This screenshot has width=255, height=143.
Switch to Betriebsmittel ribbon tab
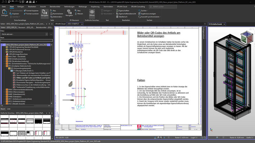click(55, 7)
